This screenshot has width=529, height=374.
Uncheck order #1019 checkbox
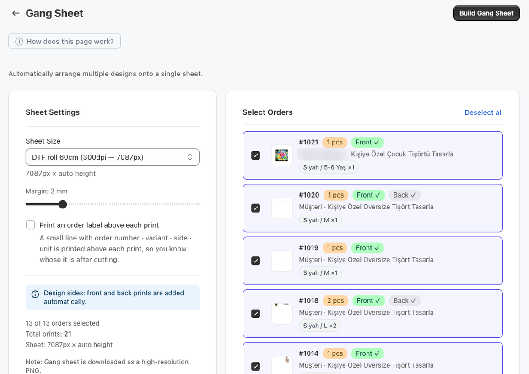[256, 261]
